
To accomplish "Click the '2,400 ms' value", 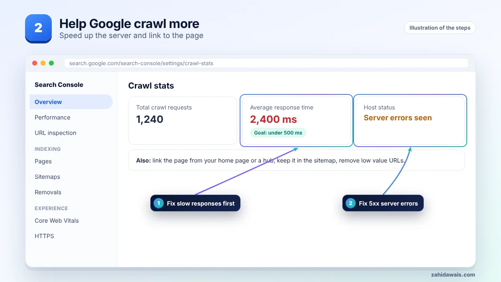I will 273,119.
